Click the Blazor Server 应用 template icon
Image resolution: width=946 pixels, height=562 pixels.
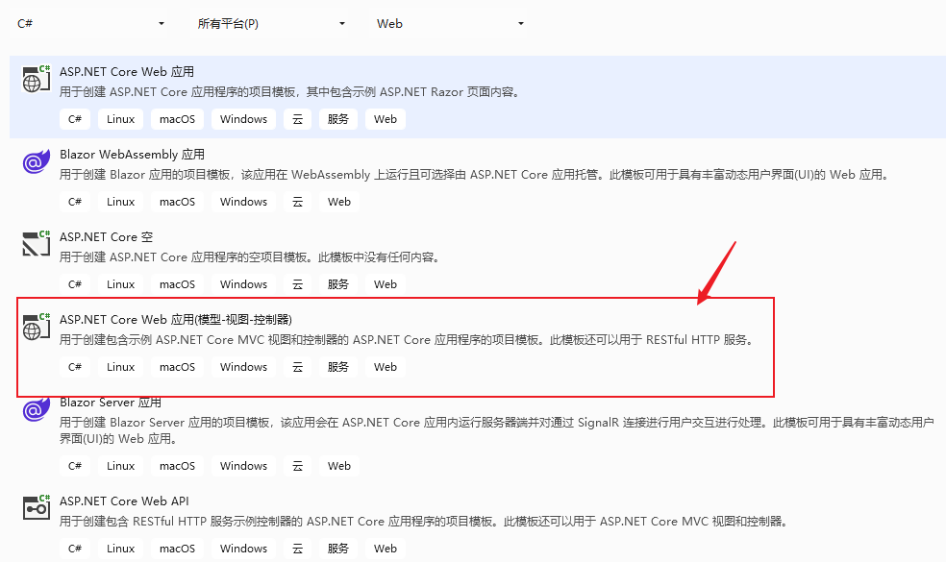click(x=37, y=409)
